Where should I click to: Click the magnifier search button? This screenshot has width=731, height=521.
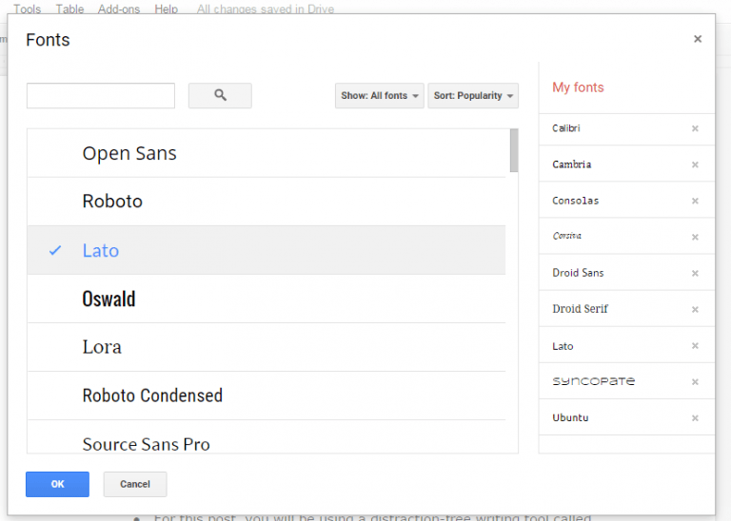pyautogui.click(x=220, y=95)
